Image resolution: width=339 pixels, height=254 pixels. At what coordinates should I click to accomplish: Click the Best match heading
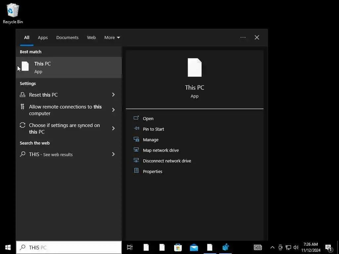(30, 52)
